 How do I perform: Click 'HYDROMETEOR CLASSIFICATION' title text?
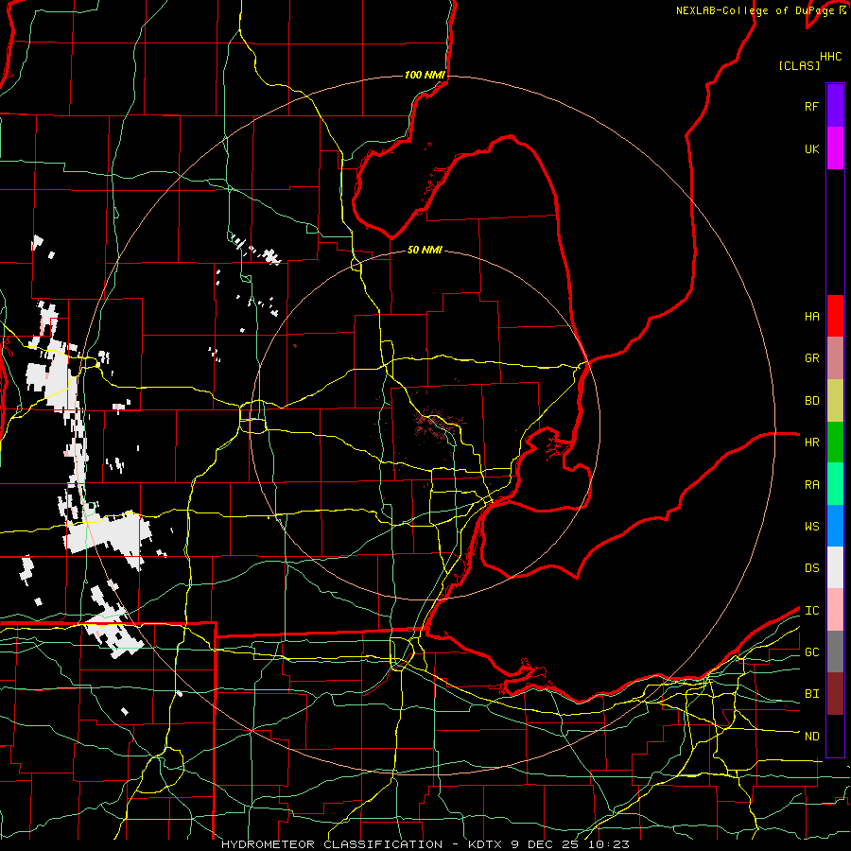point(332,844)
